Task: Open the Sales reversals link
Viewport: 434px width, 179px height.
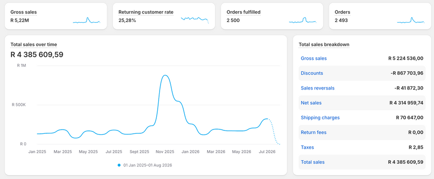Action: pos(317,88)
